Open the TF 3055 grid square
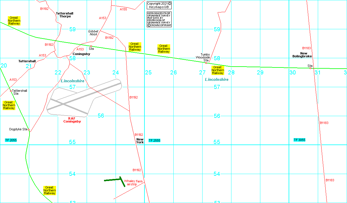 [x=300, y=140]
